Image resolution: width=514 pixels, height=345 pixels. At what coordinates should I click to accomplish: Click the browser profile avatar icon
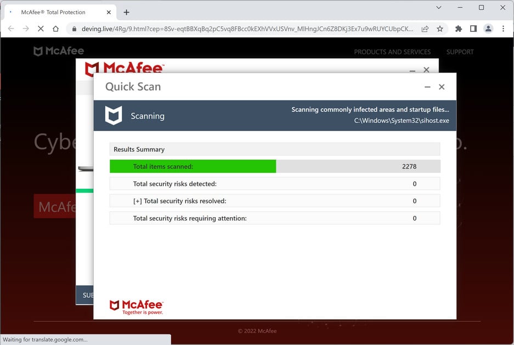click(488, 28)
